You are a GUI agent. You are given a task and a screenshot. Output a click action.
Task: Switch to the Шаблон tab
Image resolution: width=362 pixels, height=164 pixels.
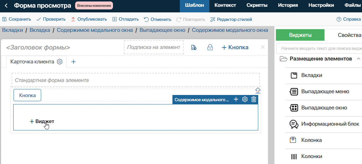click(194, 5)
